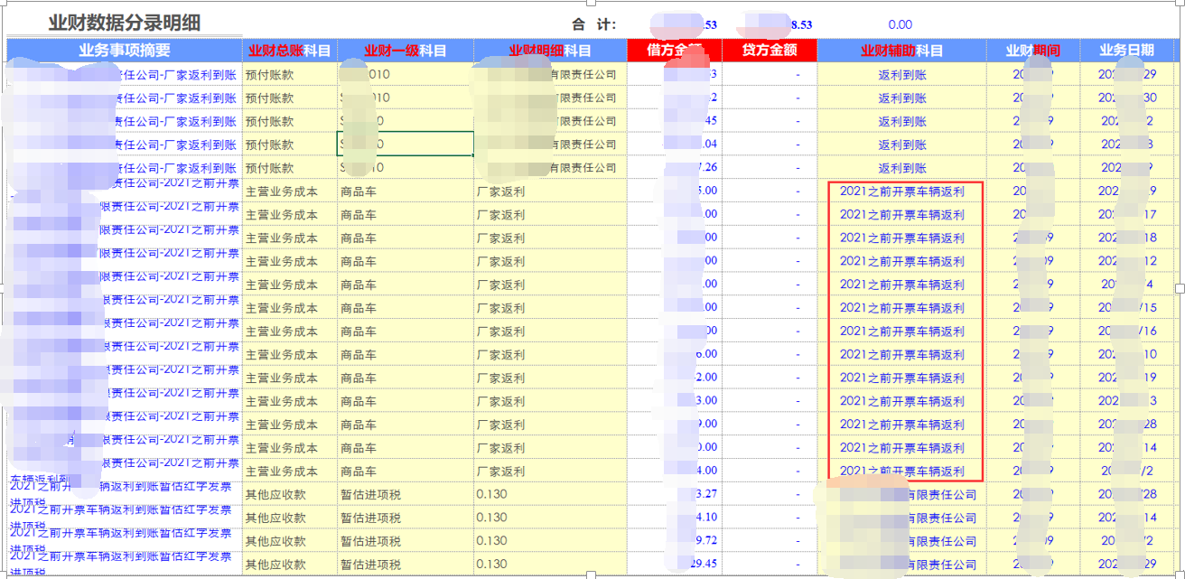Select a 2021之前开票车辆返利 cell inside red box
The width and height of the screenshot is (1185, 579).
[903, 191]
